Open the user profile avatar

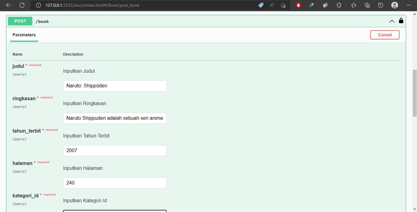(395, 5)
